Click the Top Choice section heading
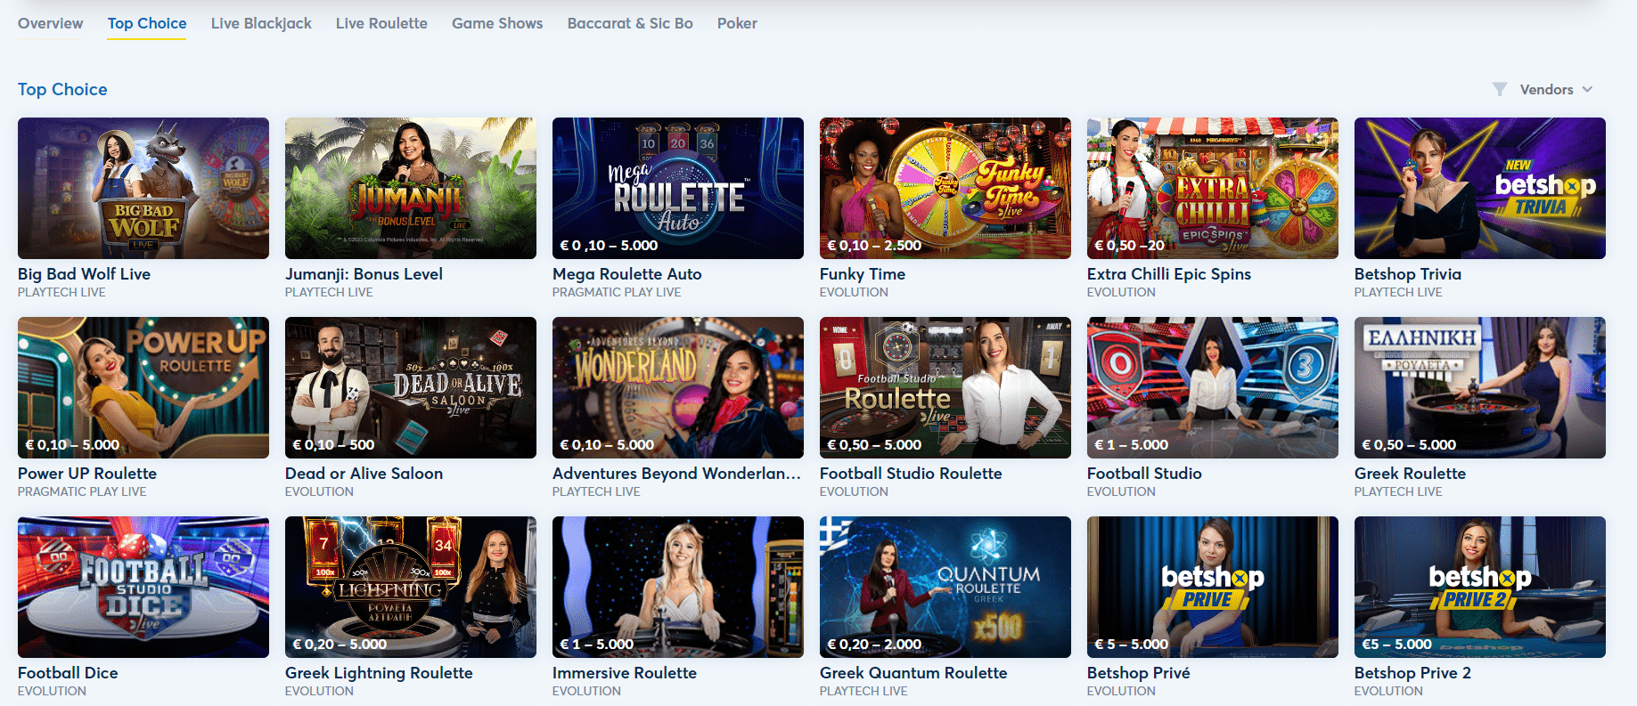The image size is (1637, 706). click(x=62, y=89)
